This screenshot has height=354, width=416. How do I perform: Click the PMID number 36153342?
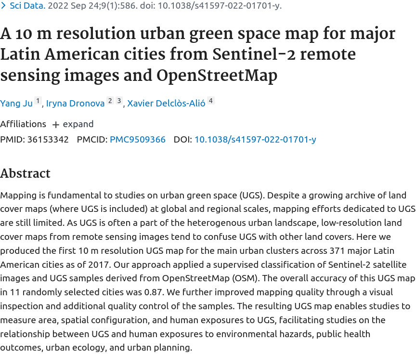[48, 139]
